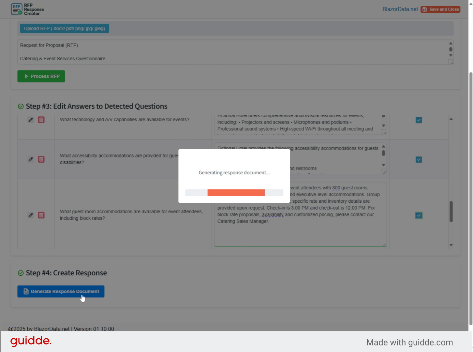Toggle checkbox for the A/V capabilities answer
This screenshot has height=352, width=473.
pyautogui.click(x=419, y=120)
